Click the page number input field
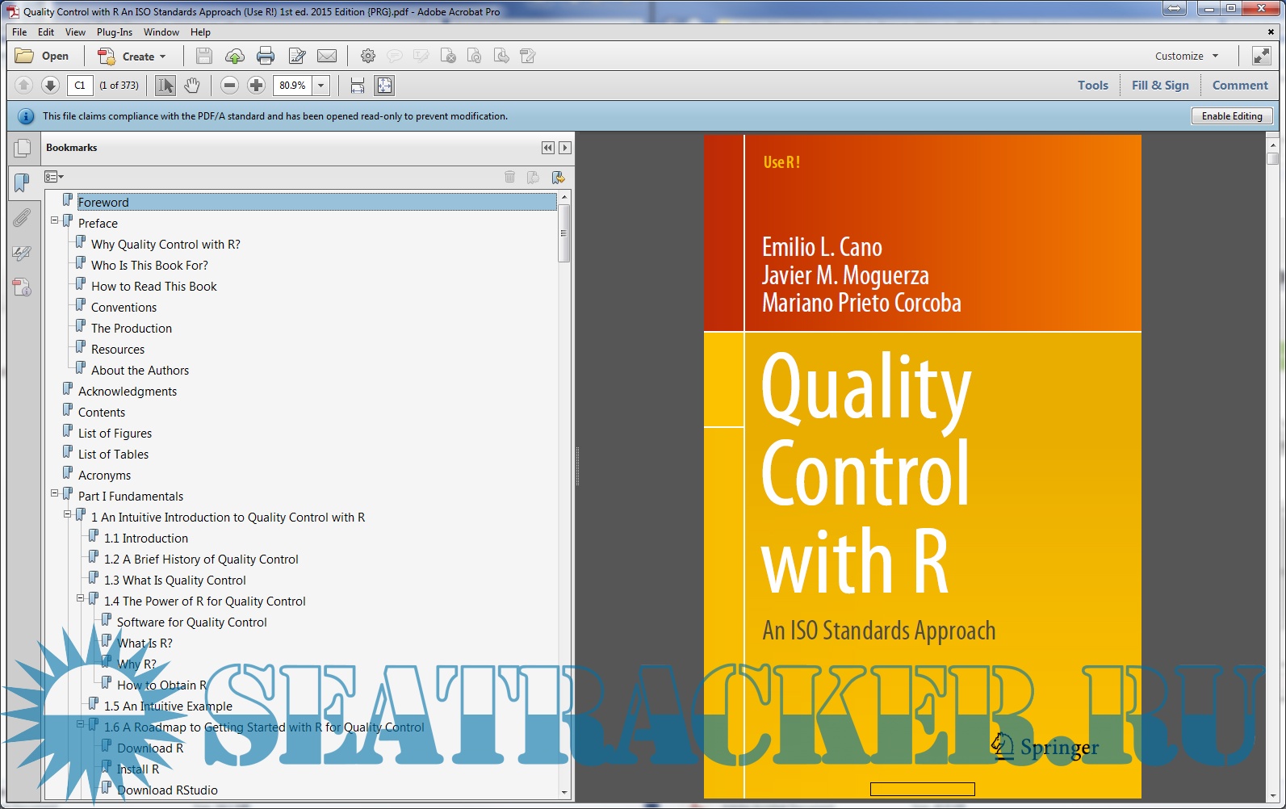Viewport: 1286px width, 809px height. pos(80,85)
